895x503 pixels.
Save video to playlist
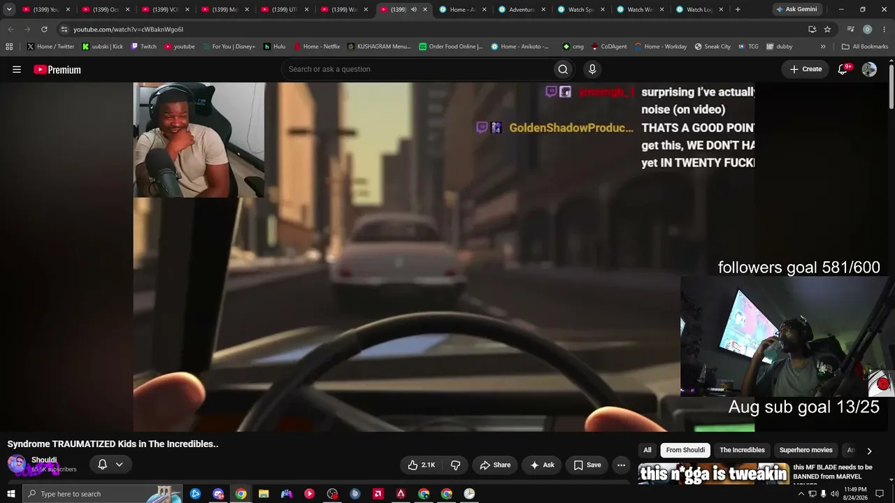pos(587,465)
